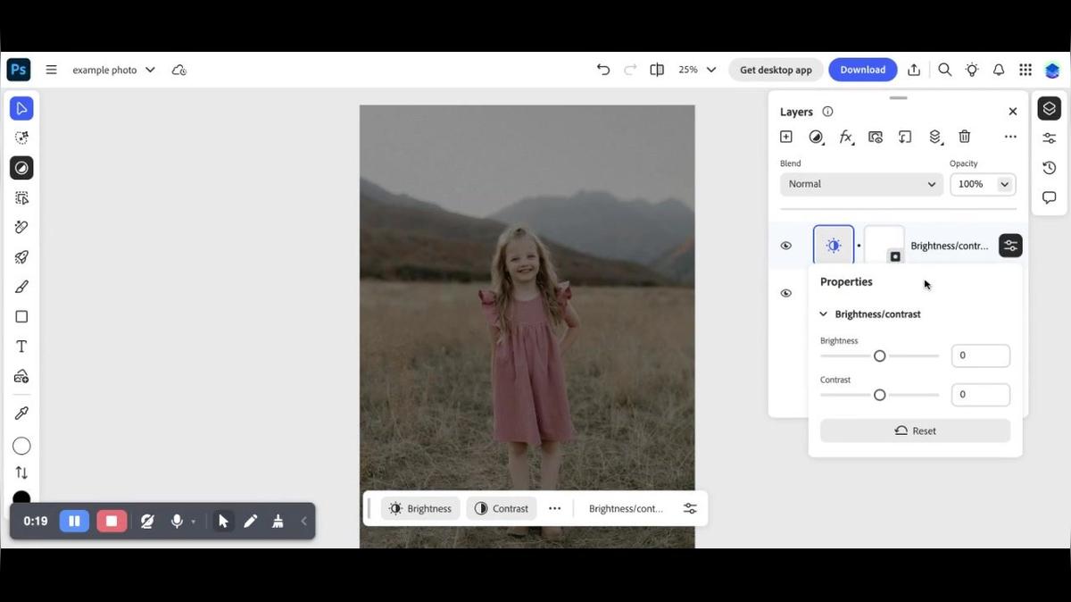The width and height of the screenshot is (1071, 602).
Task: Toggle visibility of the second layer
Action: pyautogui.click(x=786, y=293)
